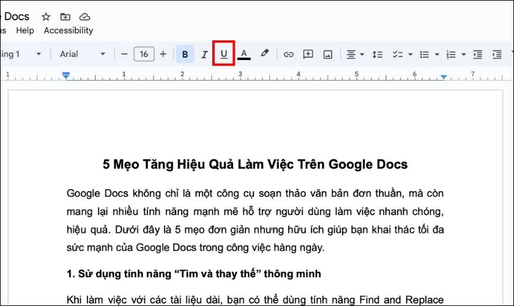Move document to folder icon

click(x=65, y=17)
